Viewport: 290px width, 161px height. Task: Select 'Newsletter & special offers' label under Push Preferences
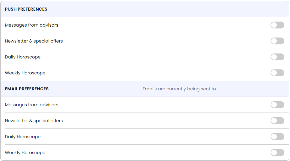pos(34,41)
